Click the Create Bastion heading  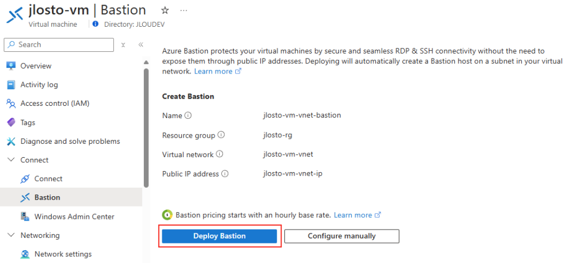tap(188, 97)
